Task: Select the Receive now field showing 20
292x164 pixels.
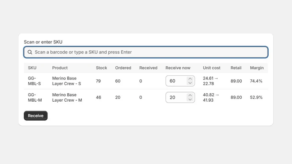Action: click(180, 97)
